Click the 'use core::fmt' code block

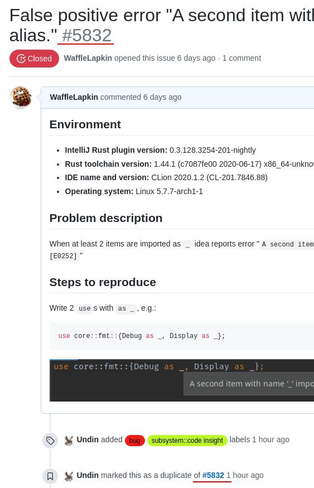pyautogui.click(x=182, y=336)
